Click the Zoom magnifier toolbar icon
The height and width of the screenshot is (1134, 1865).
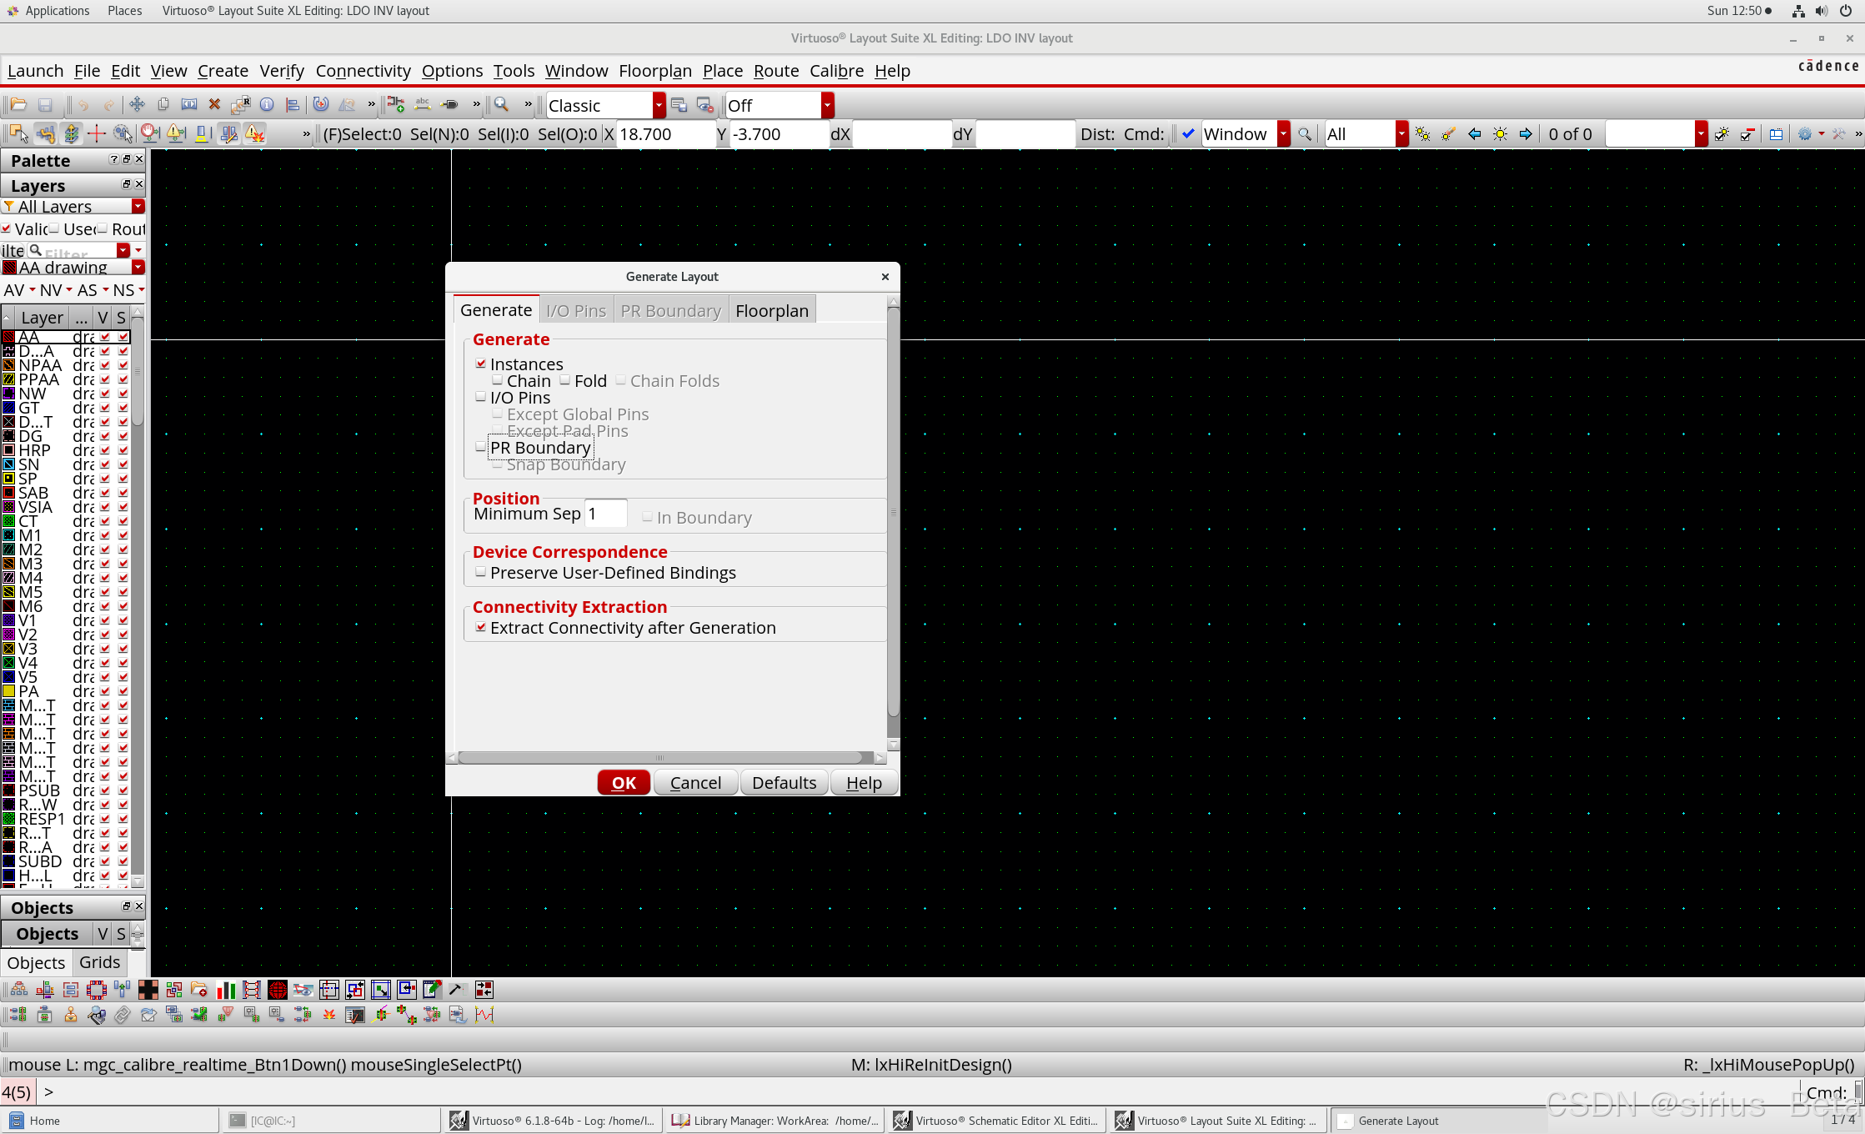501,104
